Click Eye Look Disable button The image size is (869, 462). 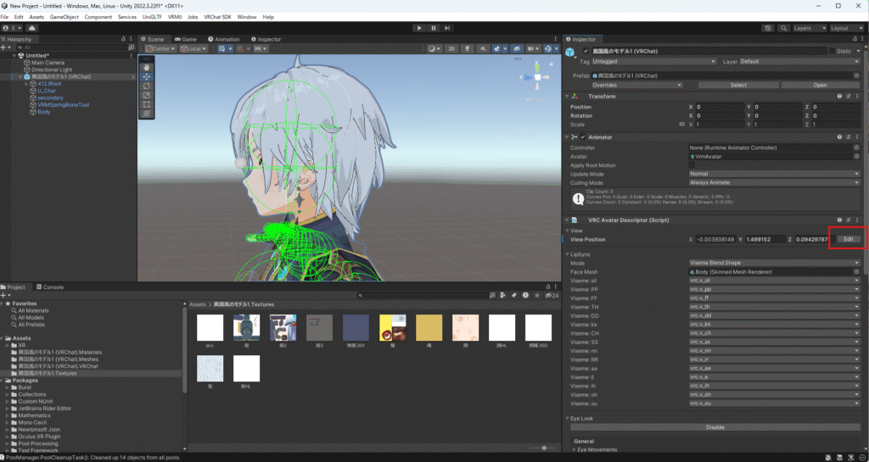tap(715, 427)
